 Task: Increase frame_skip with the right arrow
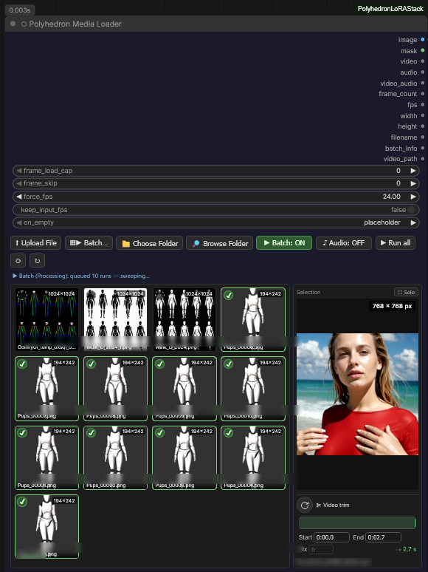(413, 183)
